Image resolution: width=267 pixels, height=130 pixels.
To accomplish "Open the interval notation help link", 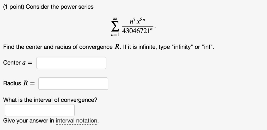I will pyautogui.click(x=77, y=121).
